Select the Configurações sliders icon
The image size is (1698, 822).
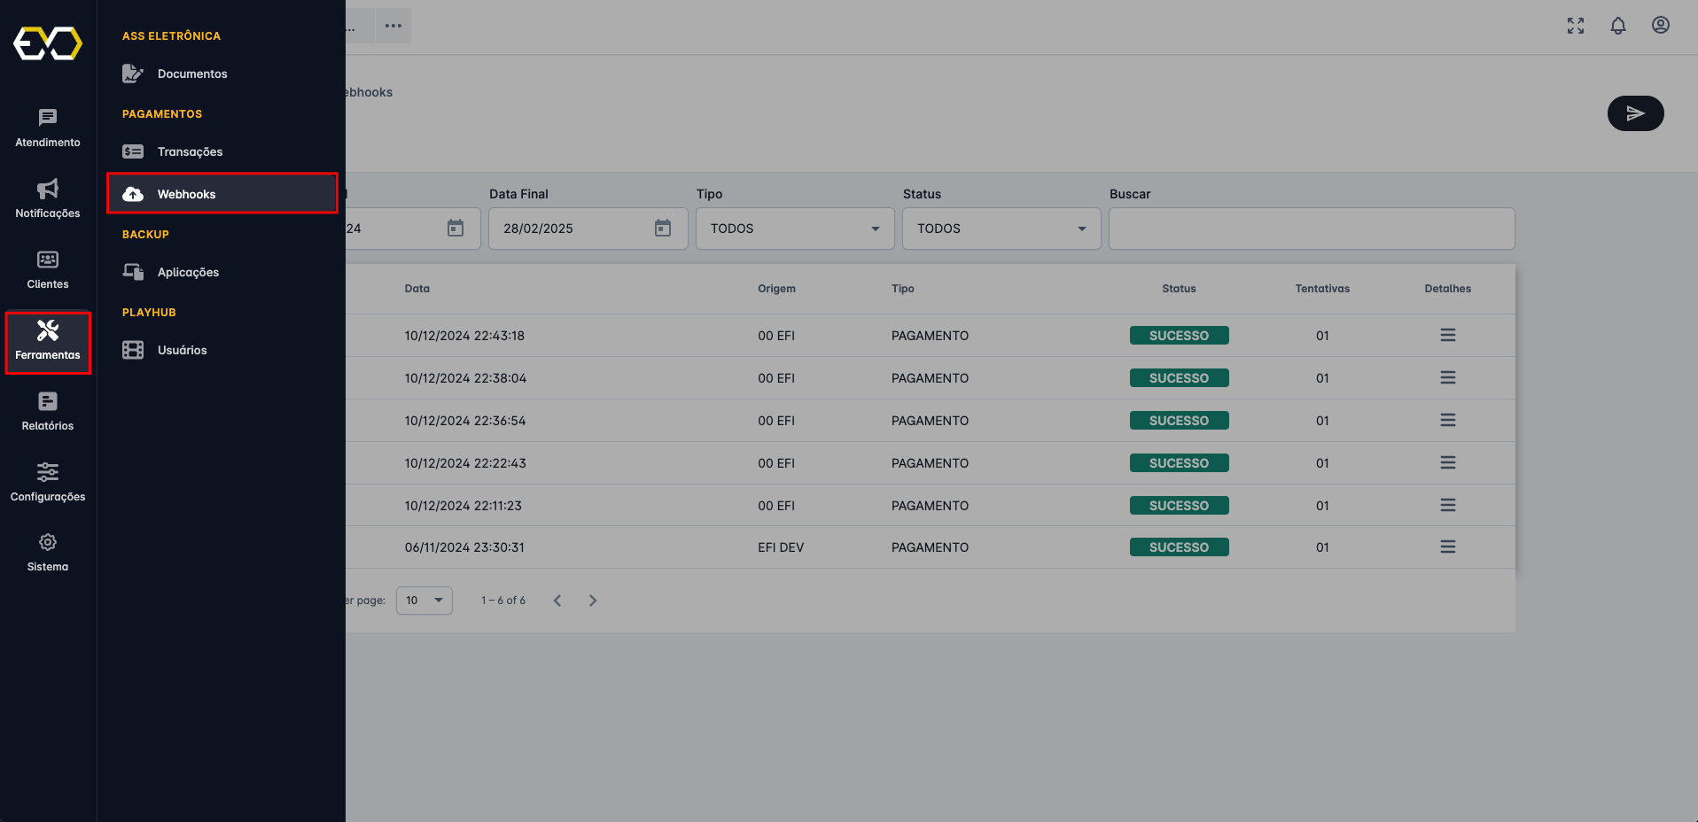(47, 483)
